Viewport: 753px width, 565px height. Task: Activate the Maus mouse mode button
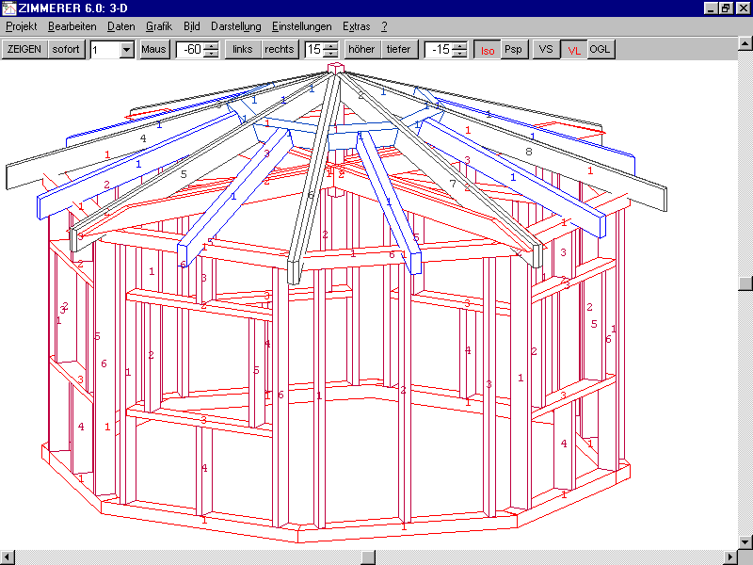[x=153, y=49]
